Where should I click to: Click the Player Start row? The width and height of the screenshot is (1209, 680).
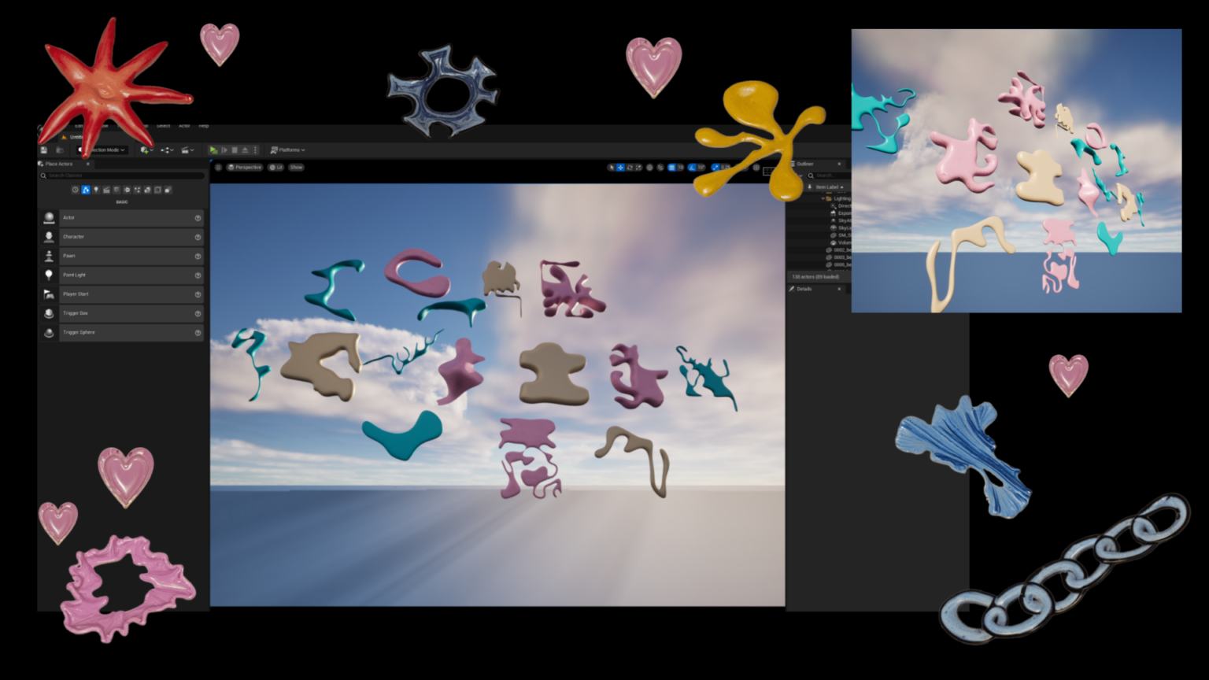(122, 294)
